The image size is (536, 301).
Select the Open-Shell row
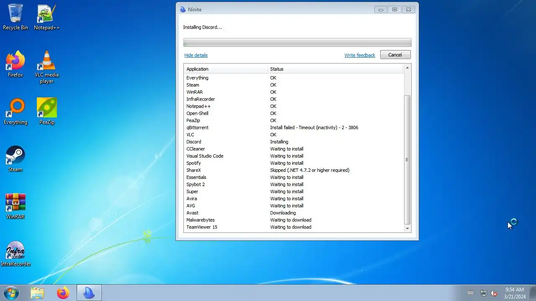point(294,113)
